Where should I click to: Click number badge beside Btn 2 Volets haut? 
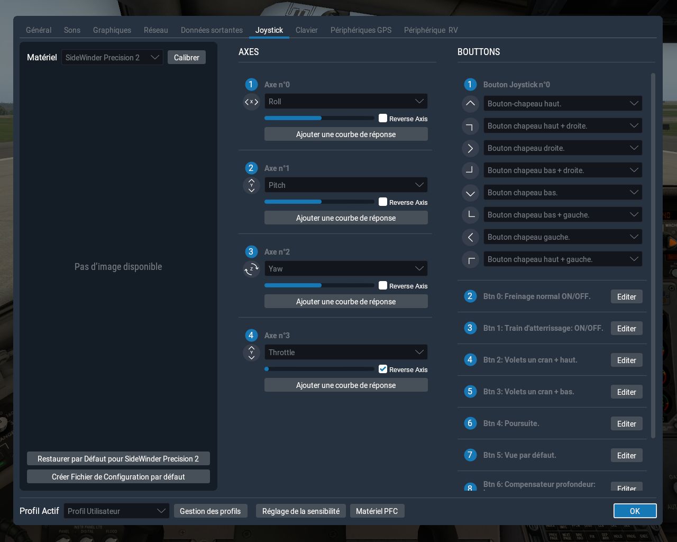click(470, 359)
